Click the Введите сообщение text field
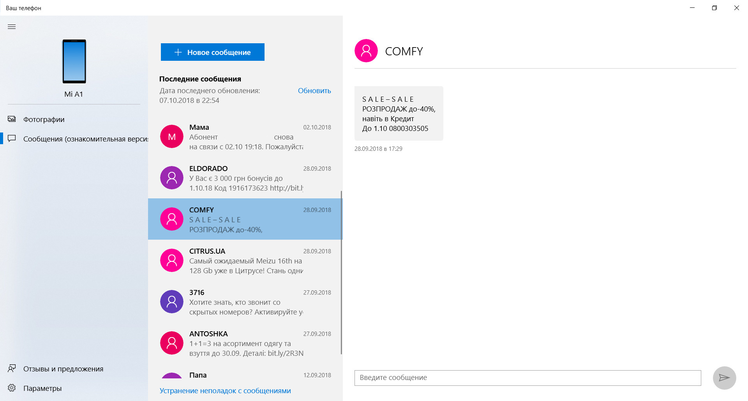This screenshot has width=748, height=401. tap(527, 378)
